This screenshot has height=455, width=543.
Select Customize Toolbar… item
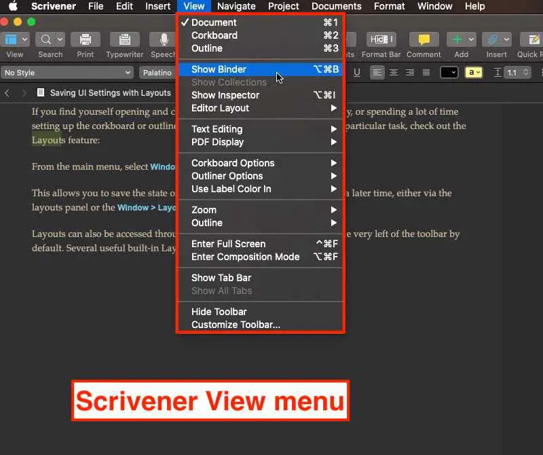[x=260, y=325]
